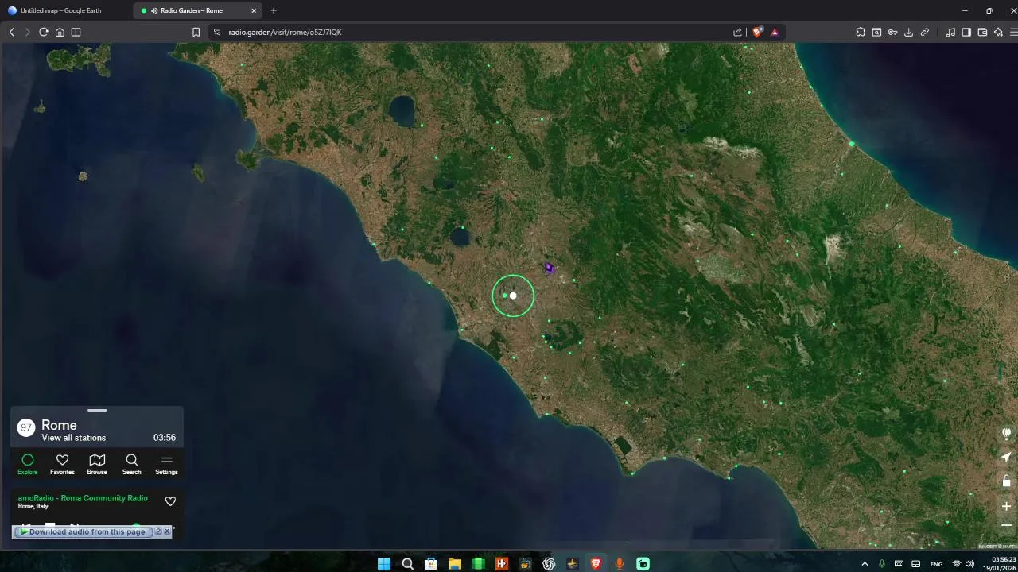Click the locate me arrow icon
The width and height of the screenshot is (1018, 572).
point(1006,457)
